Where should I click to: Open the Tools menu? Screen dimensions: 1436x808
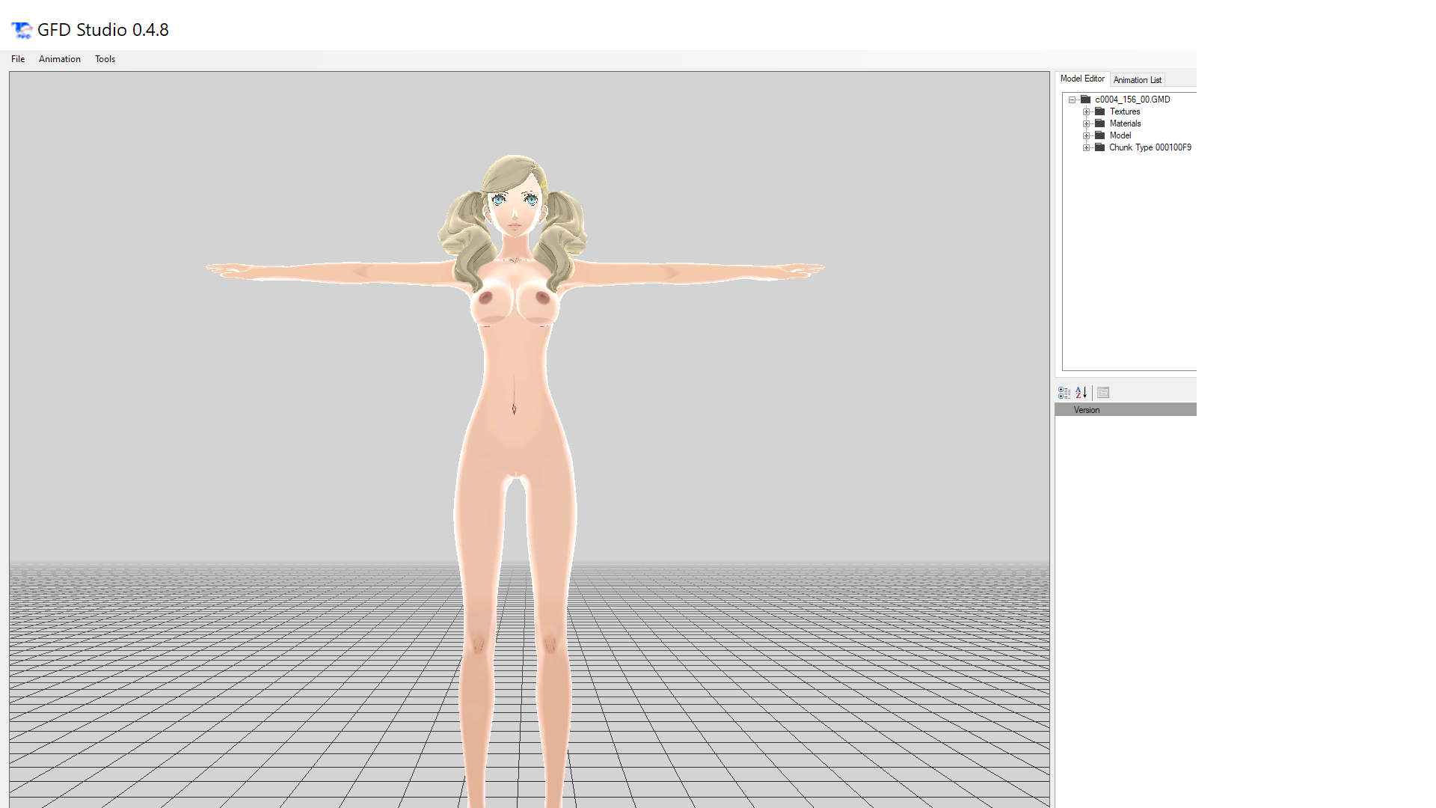(x=105, y=59)
